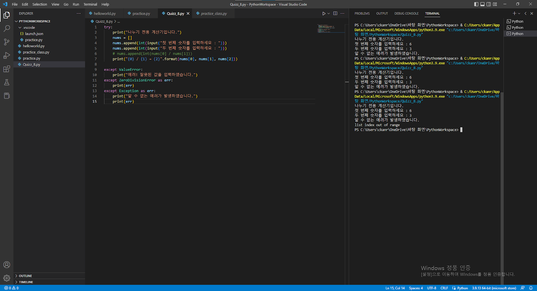The width and height of the screenshot is (537, 291).
Task: Open the Source Control view
Action: [7, 42]
